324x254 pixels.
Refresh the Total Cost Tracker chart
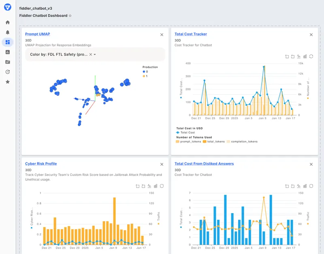click(311, 56)
